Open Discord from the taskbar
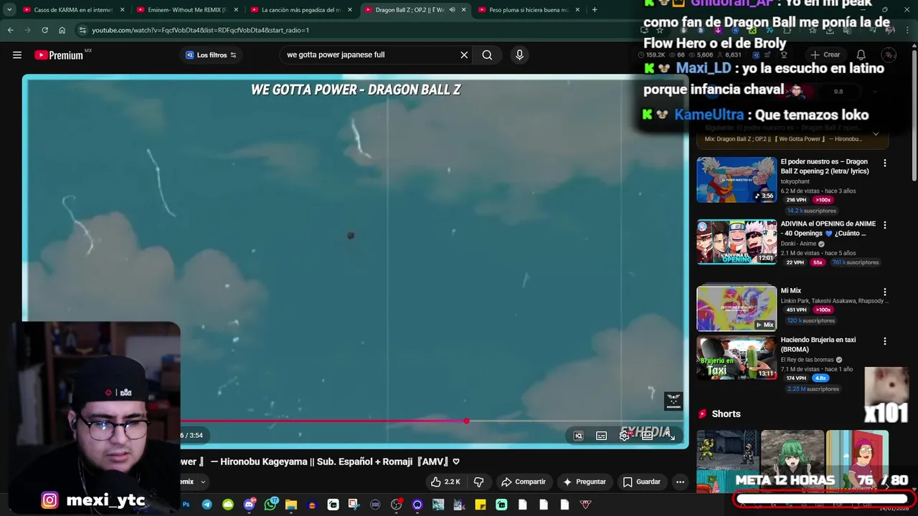Screen dimensions: 918x516 [x=249, y=505]
